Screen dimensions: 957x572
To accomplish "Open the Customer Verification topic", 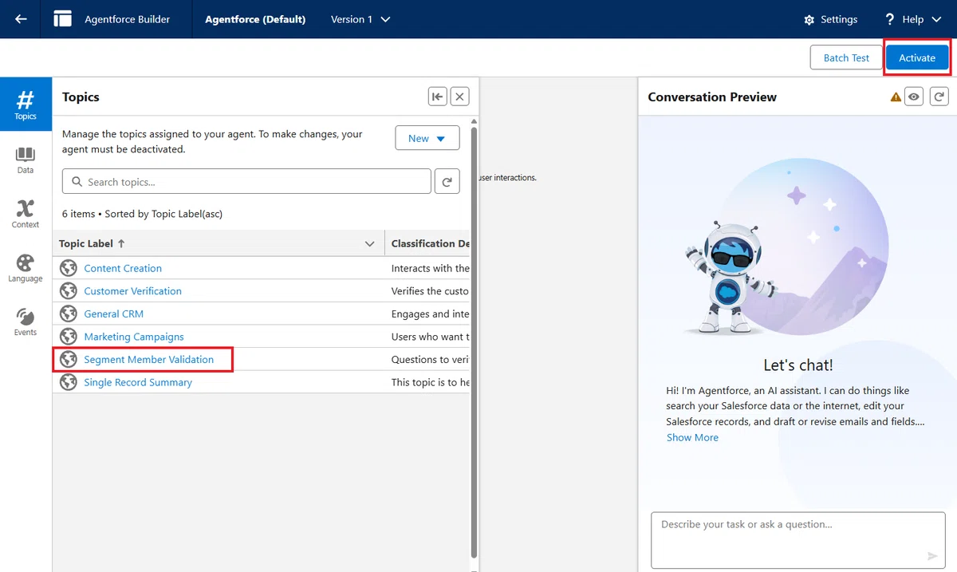I will pos(133,291).
